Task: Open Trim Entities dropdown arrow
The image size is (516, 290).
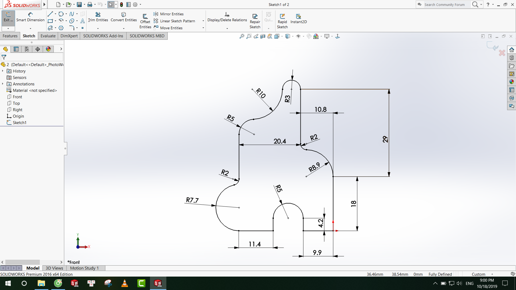Action: (98, 28)
